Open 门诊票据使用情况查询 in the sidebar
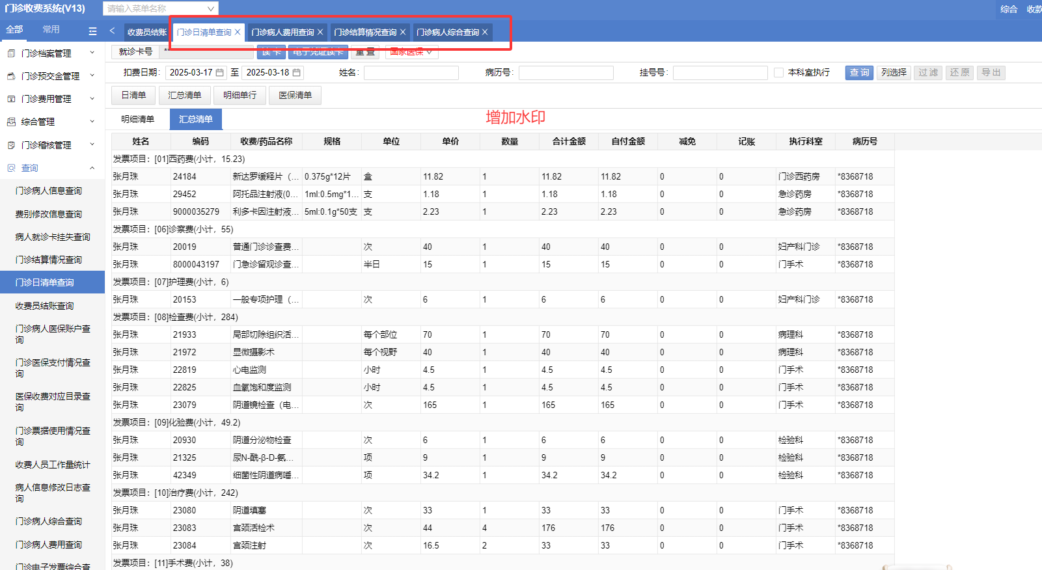 click(53, 436)
